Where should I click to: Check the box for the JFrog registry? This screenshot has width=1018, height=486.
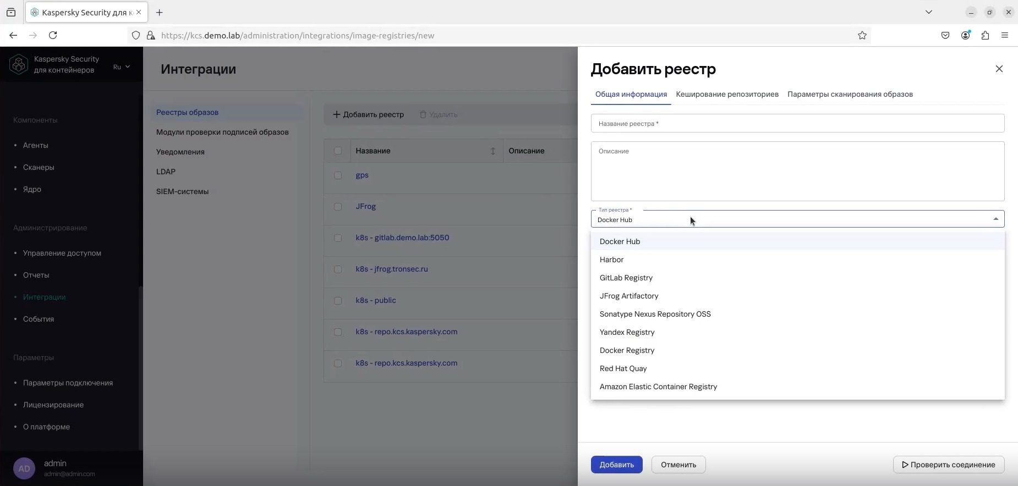[338, 207]
